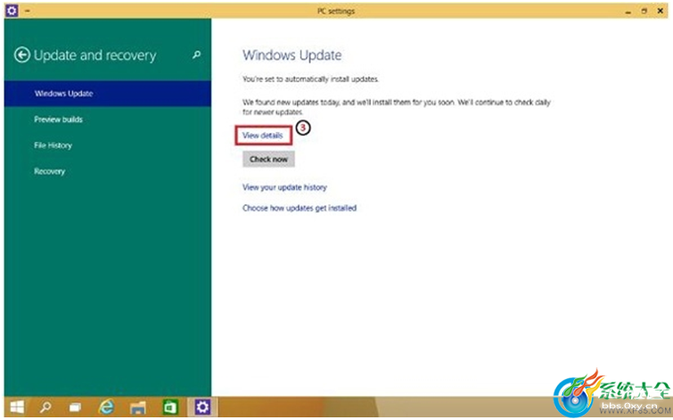Go back using the circled arrow icon
The height and width of the screenshot is (420, 673).
(22, 55)
